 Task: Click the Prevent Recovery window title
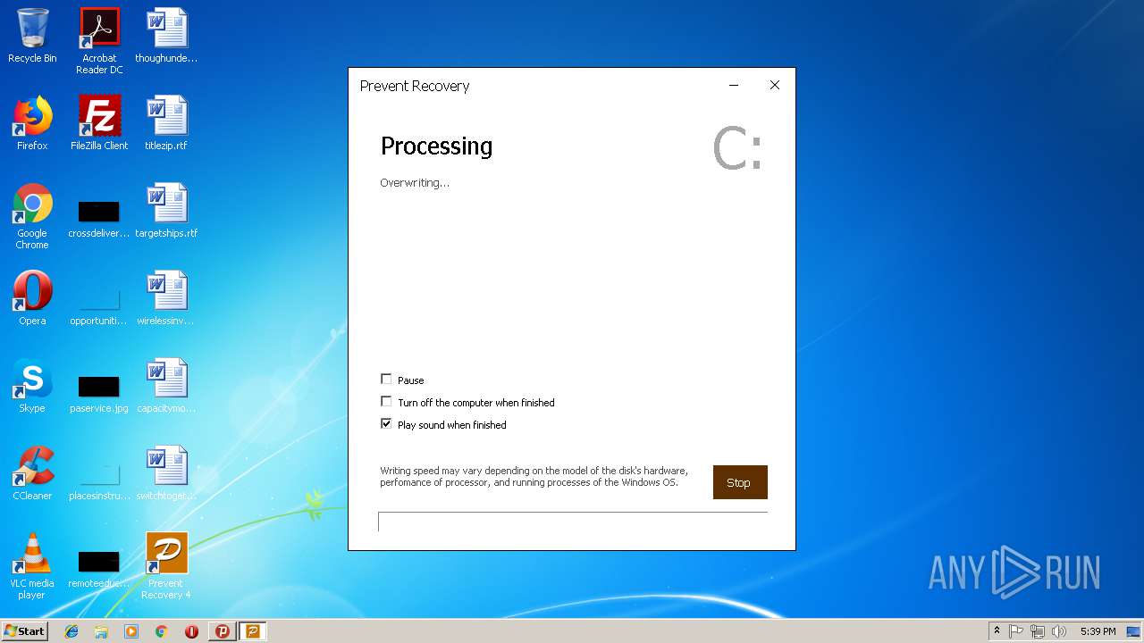pos(415,86)
